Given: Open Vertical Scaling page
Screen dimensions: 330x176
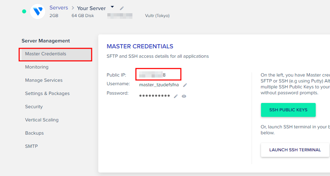Looking at the screenshot, I should tap(42, 120).
